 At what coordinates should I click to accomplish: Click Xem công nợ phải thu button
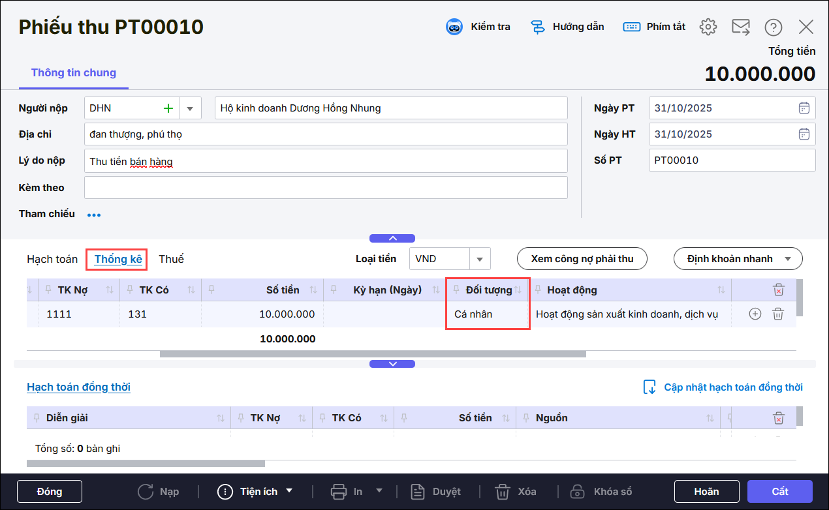(582, 259)
